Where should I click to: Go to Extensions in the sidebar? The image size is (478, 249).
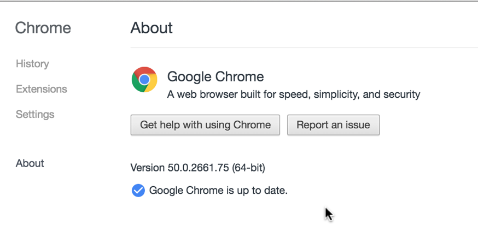click(x=41, y=89)
